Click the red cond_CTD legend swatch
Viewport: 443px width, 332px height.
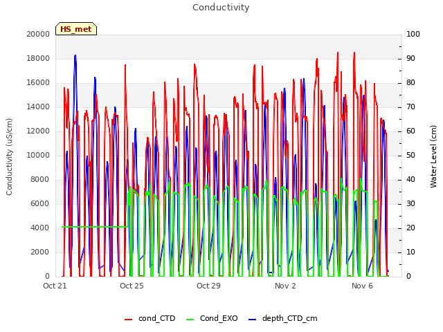128,320
